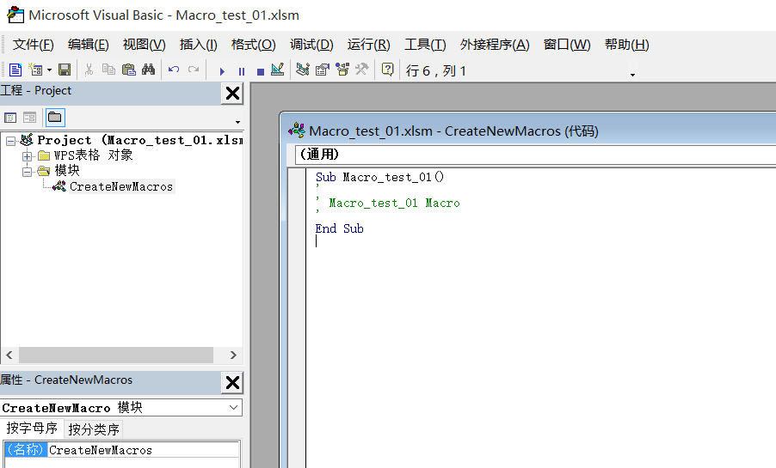The height and width of the screenshot is (468, 776).
Task: Click the Paste clipboard icon
Action: tap(129, 70)
